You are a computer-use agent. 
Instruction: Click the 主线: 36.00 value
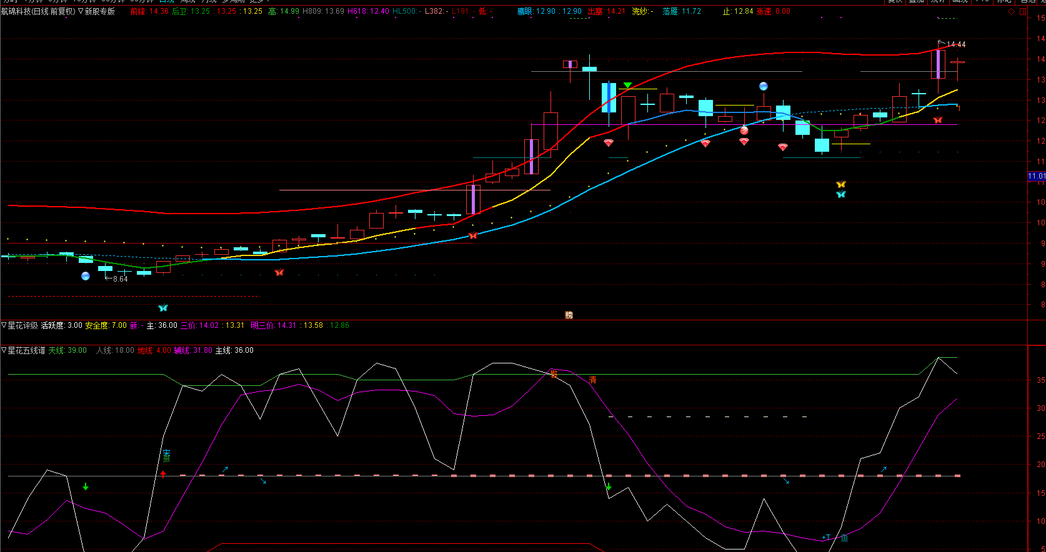[x=234, y=350]
